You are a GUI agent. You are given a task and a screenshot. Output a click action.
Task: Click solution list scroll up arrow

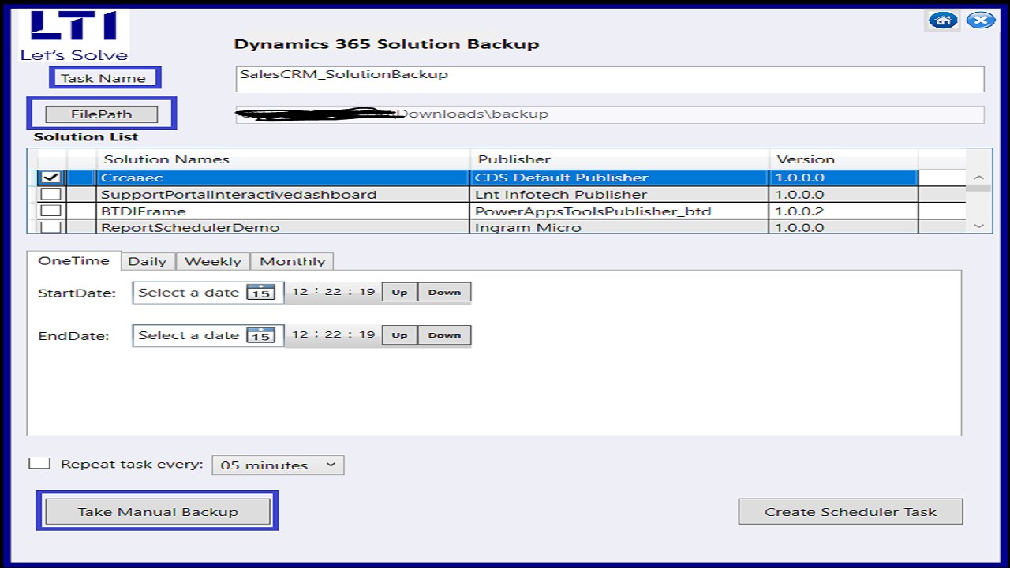[979, 178]
